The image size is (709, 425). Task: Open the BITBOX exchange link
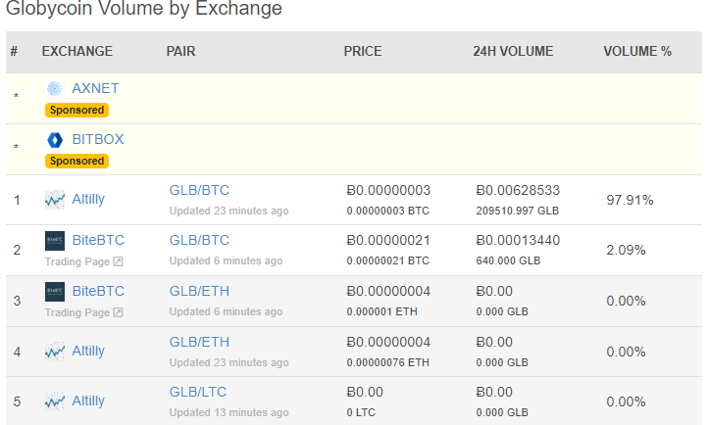98,139
